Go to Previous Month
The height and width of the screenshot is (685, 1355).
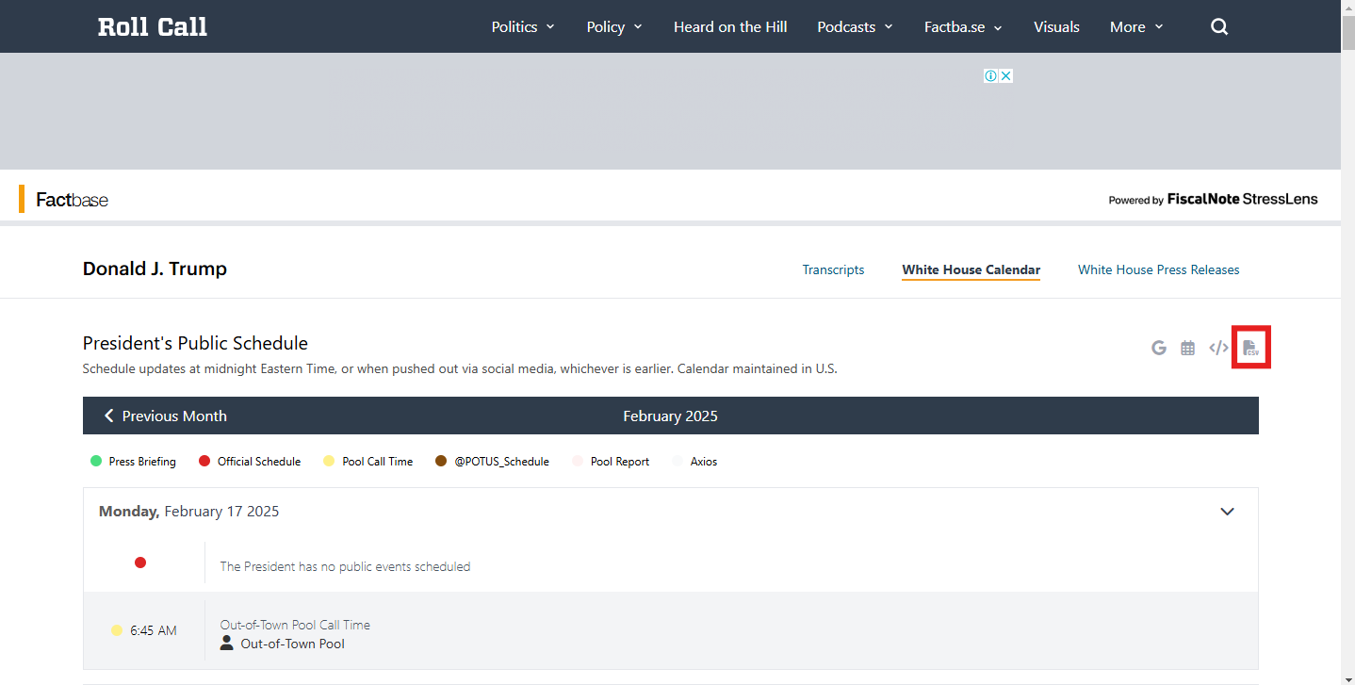click(165, 416)
